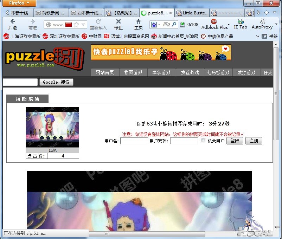Bookmark this page with the star icon
The width and height of the screenshot is (282, 239).
[76, 25]
